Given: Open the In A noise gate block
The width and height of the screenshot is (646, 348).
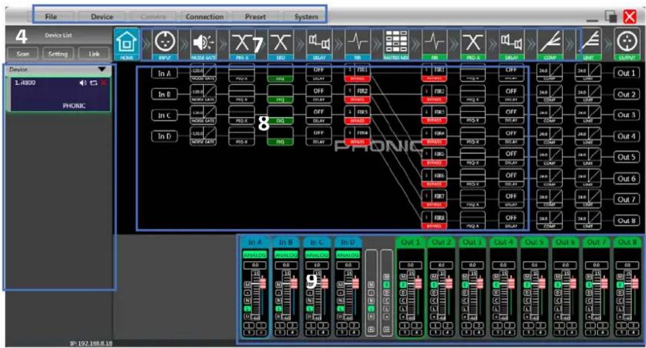Looking at the screenshot, I should click(x=203, y=73).
